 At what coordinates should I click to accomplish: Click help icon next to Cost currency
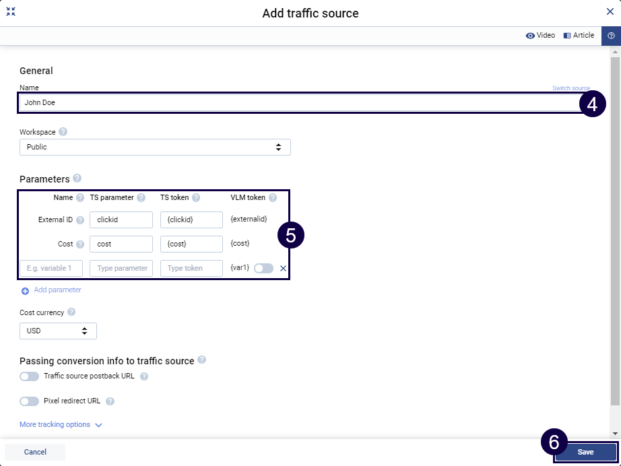pos(71,312)
